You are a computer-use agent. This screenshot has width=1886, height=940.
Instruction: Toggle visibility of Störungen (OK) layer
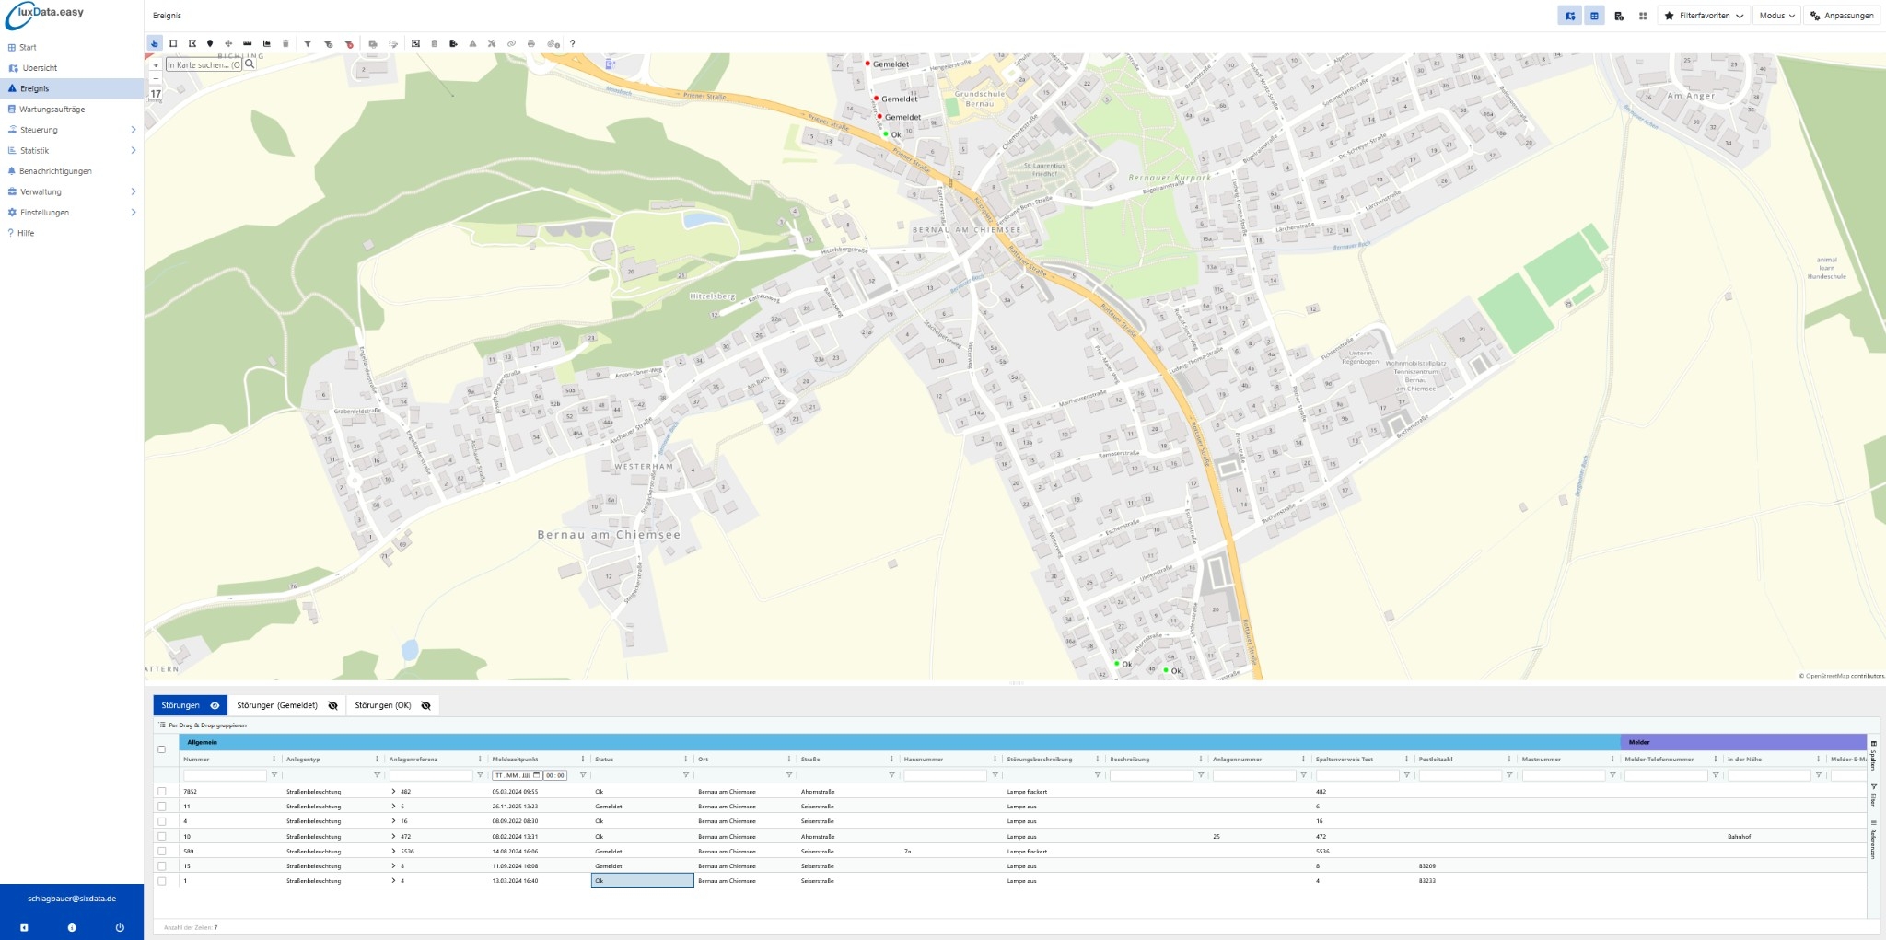pos(425,705)
